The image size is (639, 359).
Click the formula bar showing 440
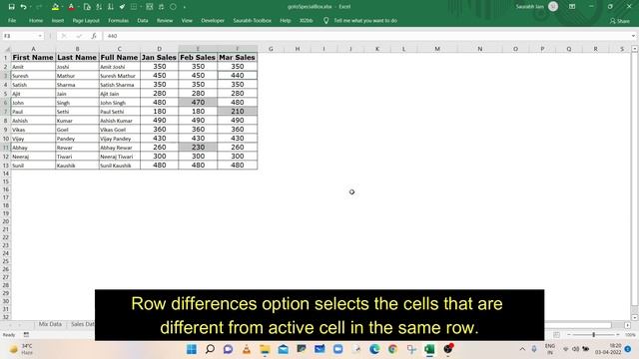point(366,36)
